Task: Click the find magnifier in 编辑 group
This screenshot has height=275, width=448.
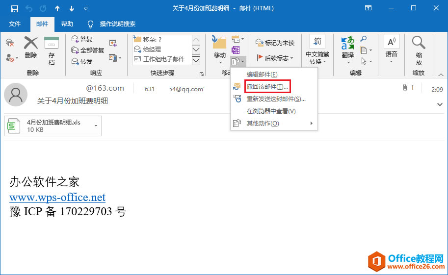Action: click(364, 39)
